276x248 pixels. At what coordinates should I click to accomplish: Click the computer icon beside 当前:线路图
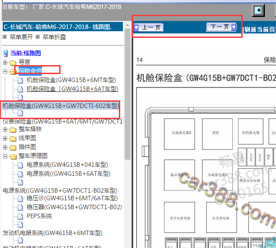click(x=6, y=54)
